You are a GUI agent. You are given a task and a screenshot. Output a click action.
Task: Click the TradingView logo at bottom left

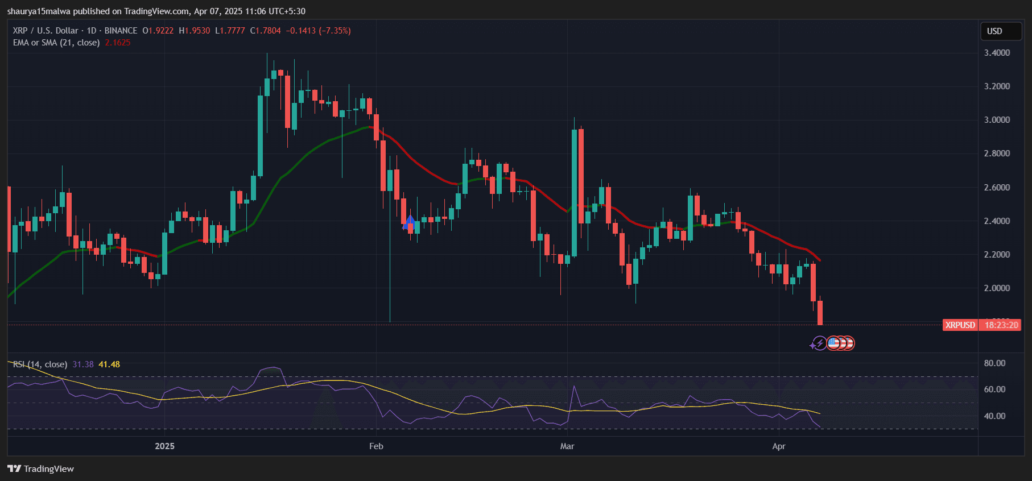pyautogui.click(x=40, y=469)
